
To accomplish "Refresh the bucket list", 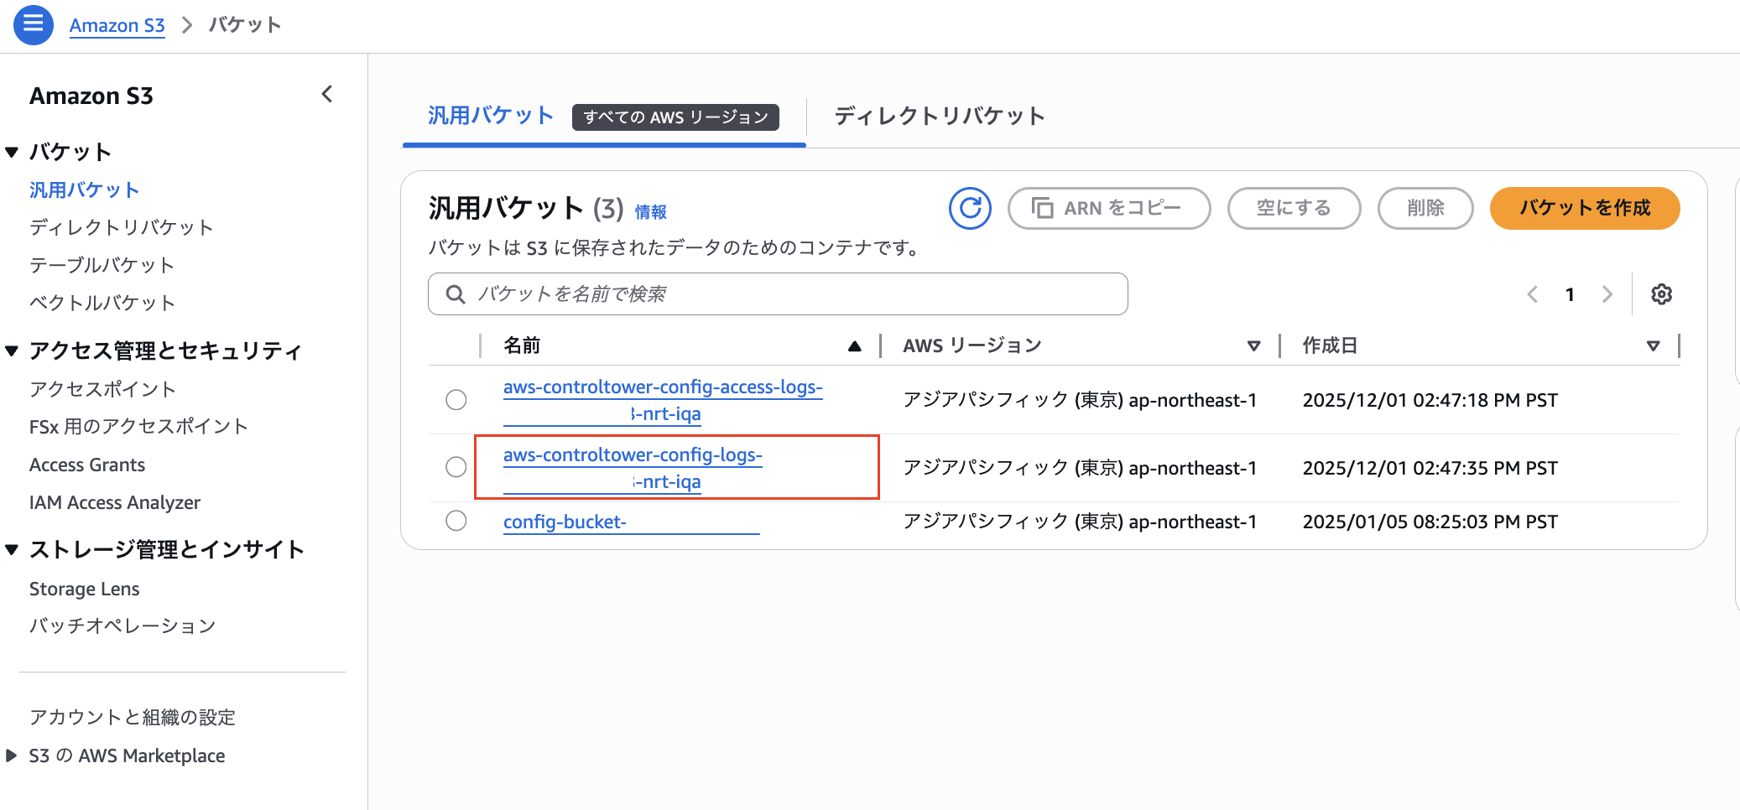I will [x=970, y=208].
